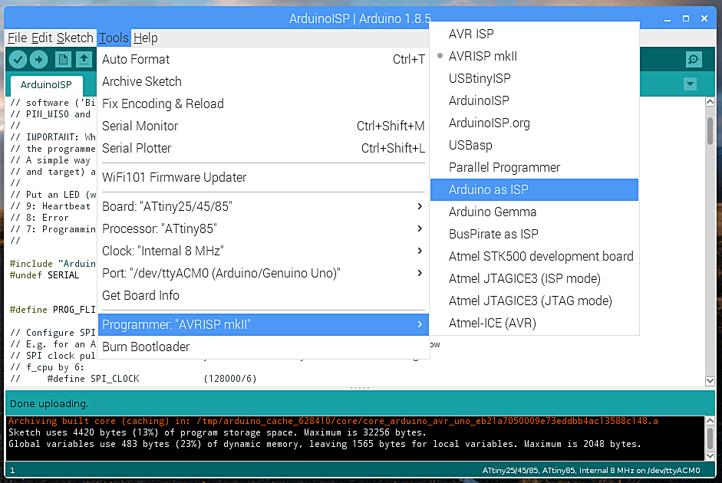Select Fix Encoding & Reload

(263, 103)
